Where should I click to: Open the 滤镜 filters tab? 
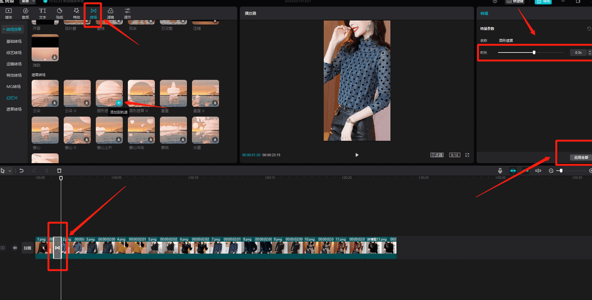(111, 13)
